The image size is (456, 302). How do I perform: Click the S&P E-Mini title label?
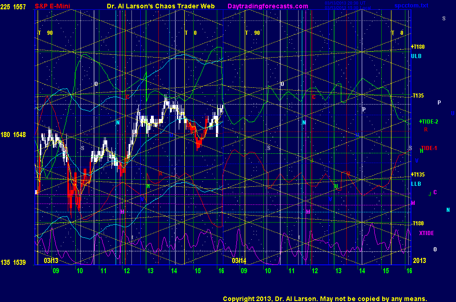(51, 6)
